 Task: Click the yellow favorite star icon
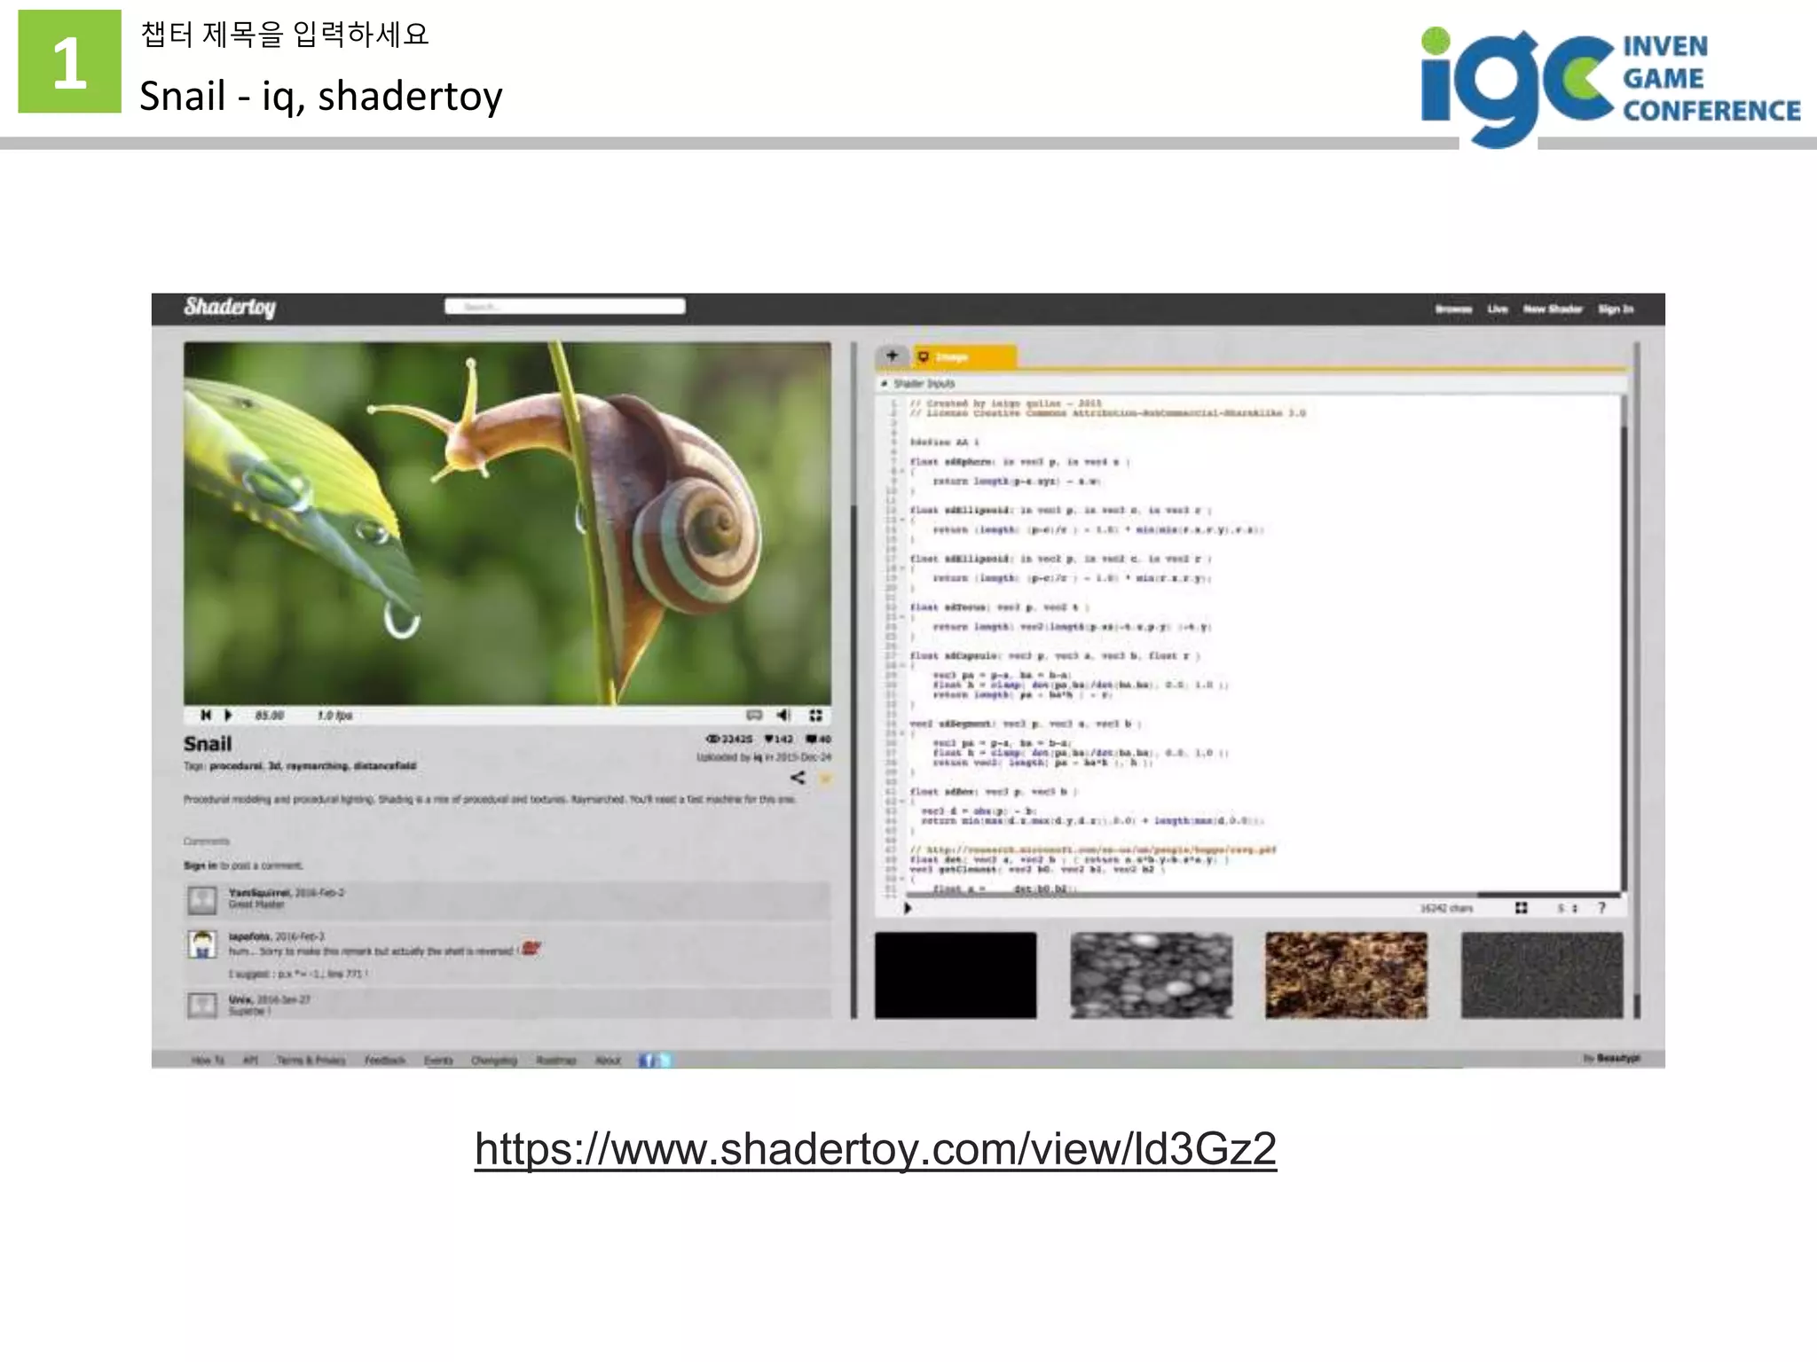[825, 779]
